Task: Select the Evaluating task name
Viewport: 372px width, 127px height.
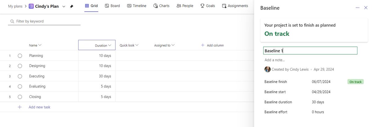Action: point(37,86)
